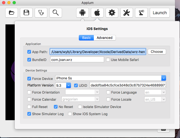Enable Use Mobile Safari
Image resolution: width=180 pixels, height=138 pixels.
click(x=108, y=60)
